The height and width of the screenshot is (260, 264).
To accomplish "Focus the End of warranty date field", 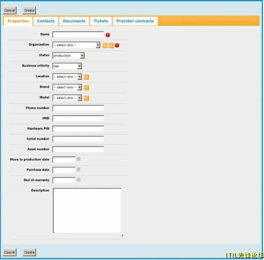I will point(64,180).
